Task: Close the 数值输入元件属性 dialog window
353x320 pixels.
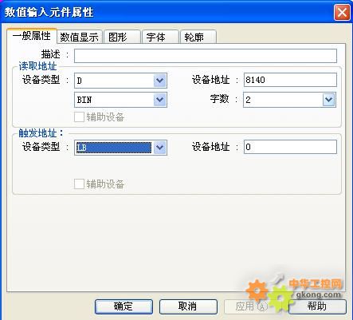Action: click(x=342, y=12)
